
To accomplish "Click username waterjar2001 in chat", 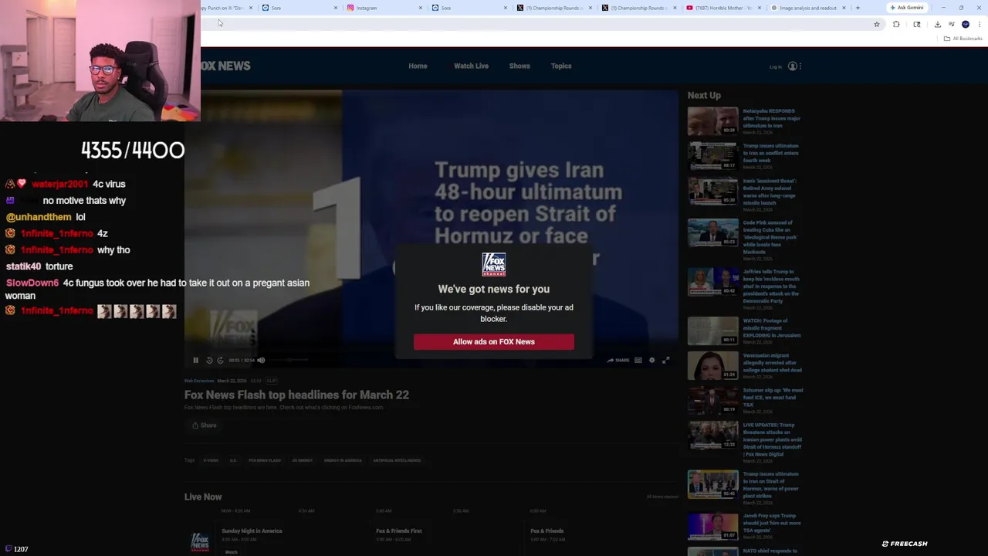I will point(60,184).
